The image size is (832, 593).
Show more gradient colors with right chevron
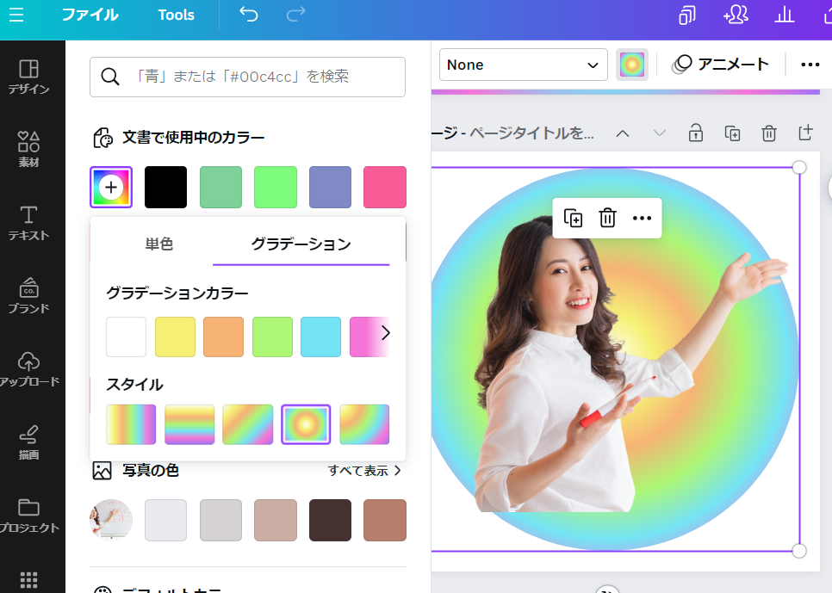(386, 333)
